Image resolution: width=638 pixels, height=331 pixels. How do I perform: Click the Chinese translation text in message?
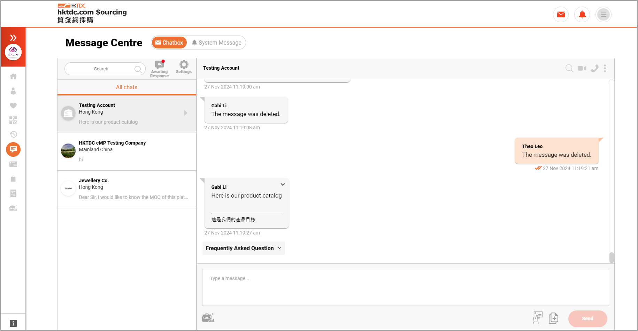[233, 220]
